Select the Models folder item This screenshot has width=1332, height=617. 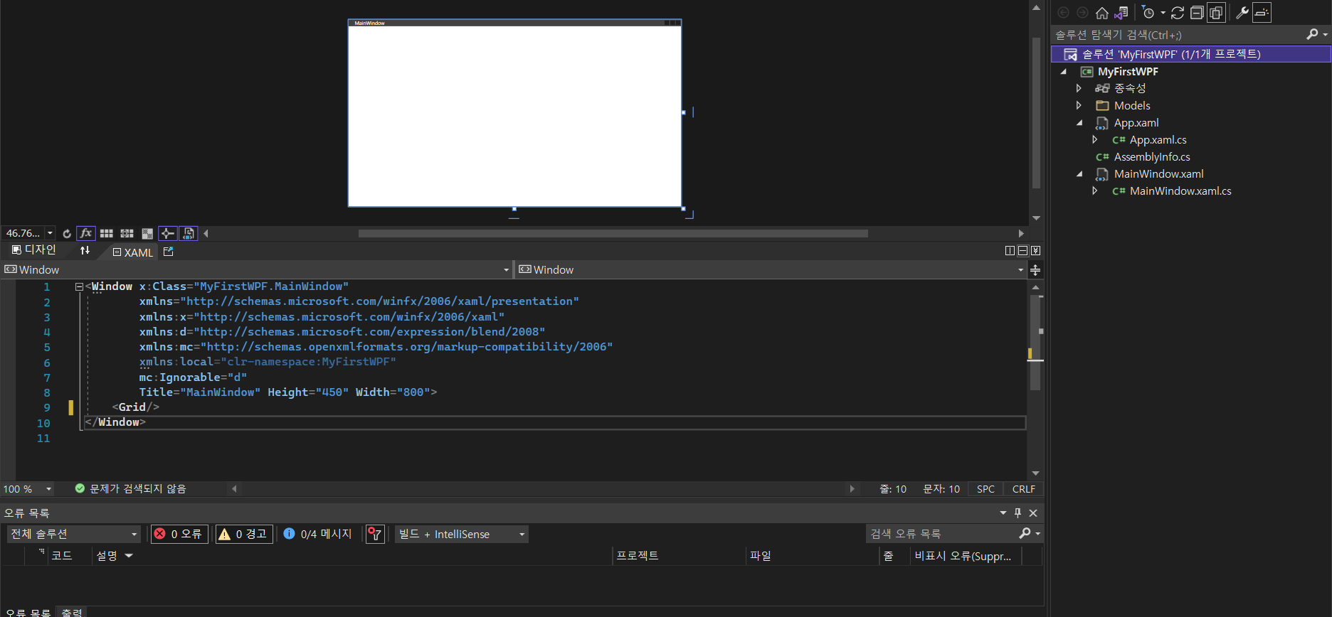[1131, 105]
